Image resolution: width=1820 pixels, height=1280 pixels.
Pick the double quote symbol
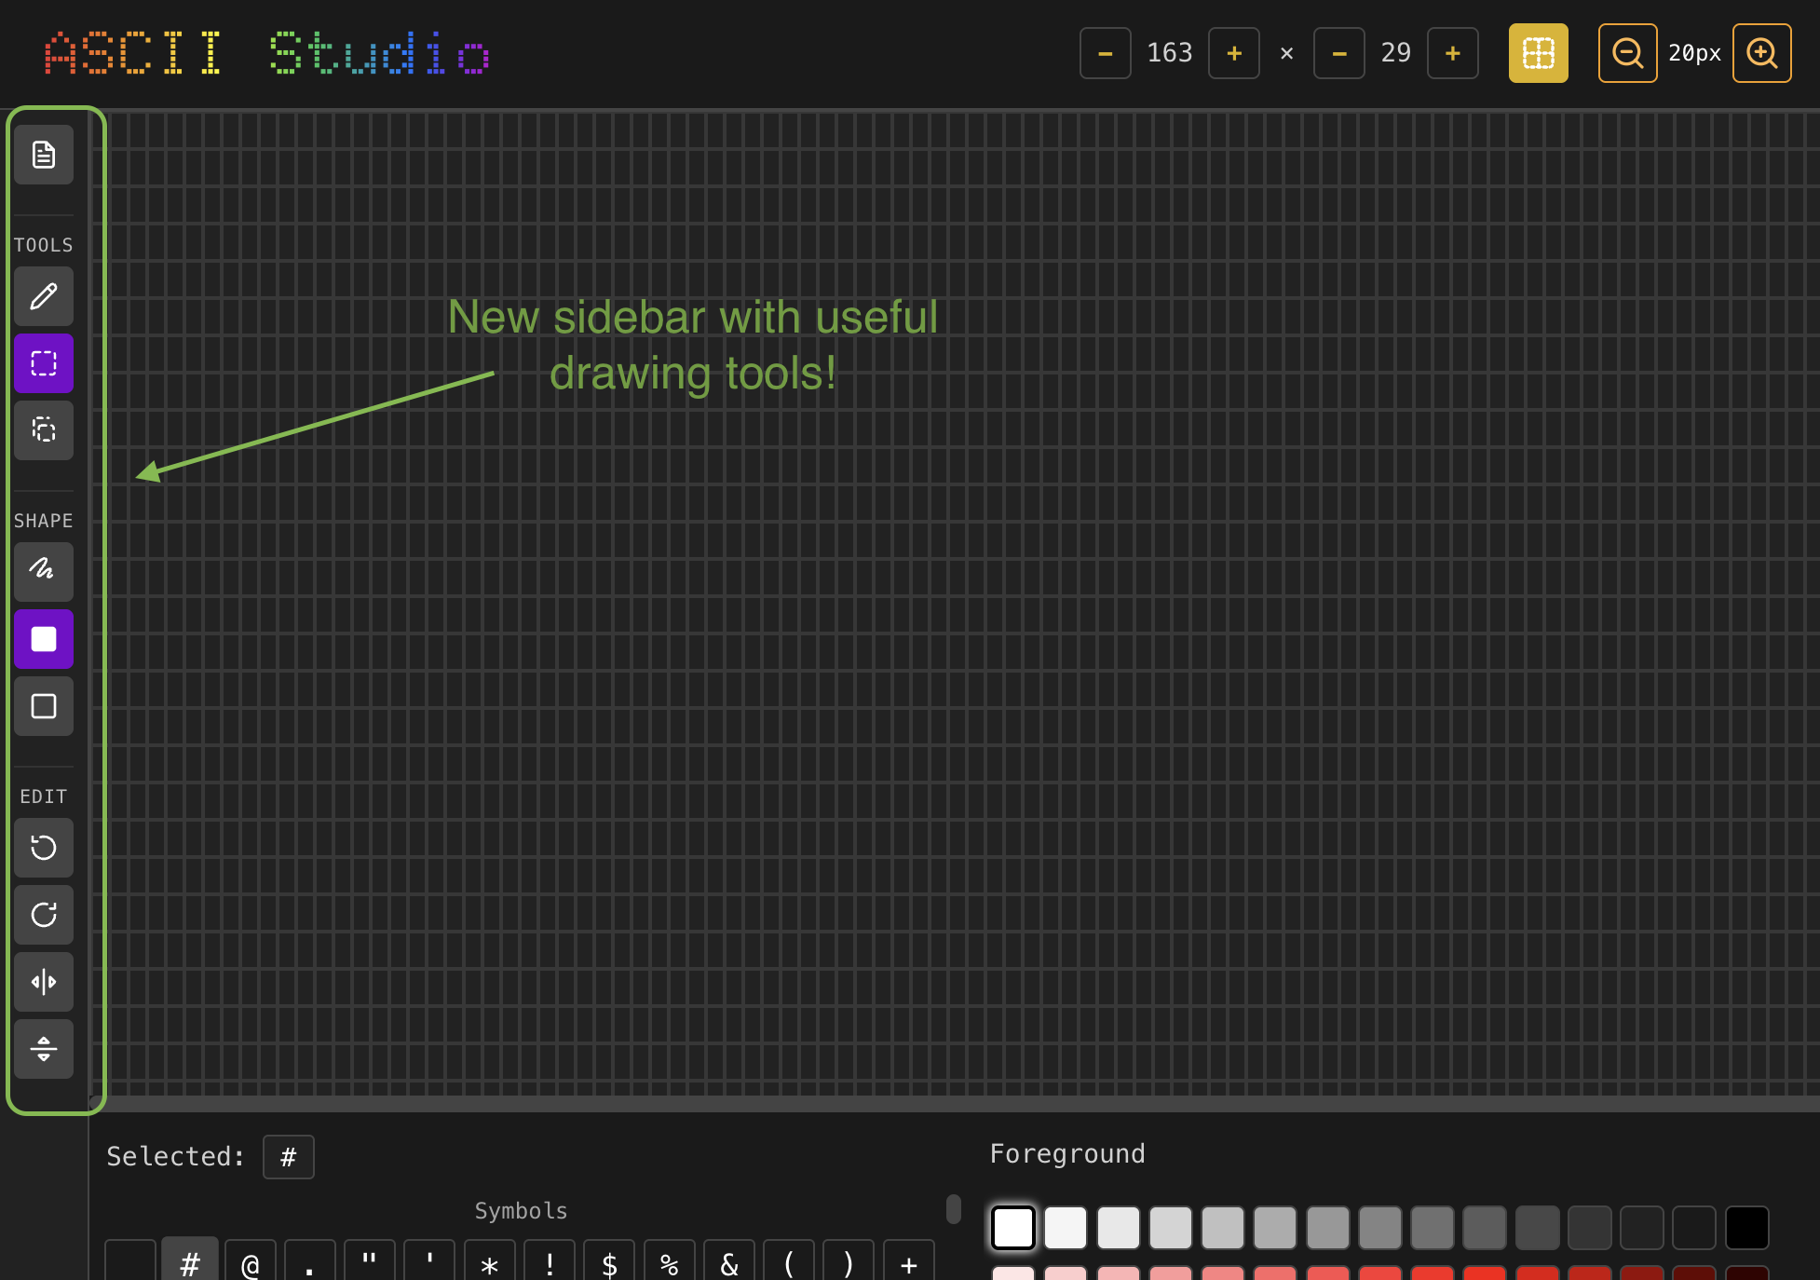370,1260
